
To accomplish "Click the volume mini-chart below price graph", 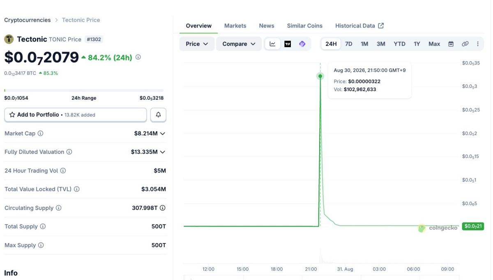I will pos(322,255).
